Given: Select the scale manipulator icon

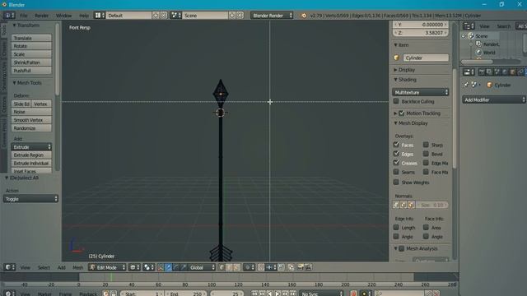Looking at the screenshot, I should pos(184,267).
